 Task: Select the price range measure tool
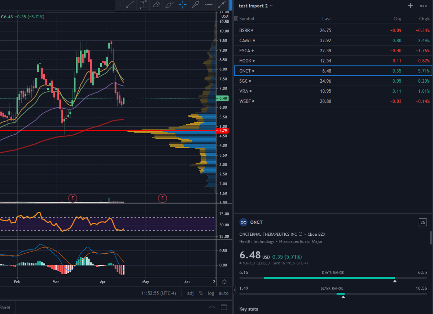(x=143, y=5)
